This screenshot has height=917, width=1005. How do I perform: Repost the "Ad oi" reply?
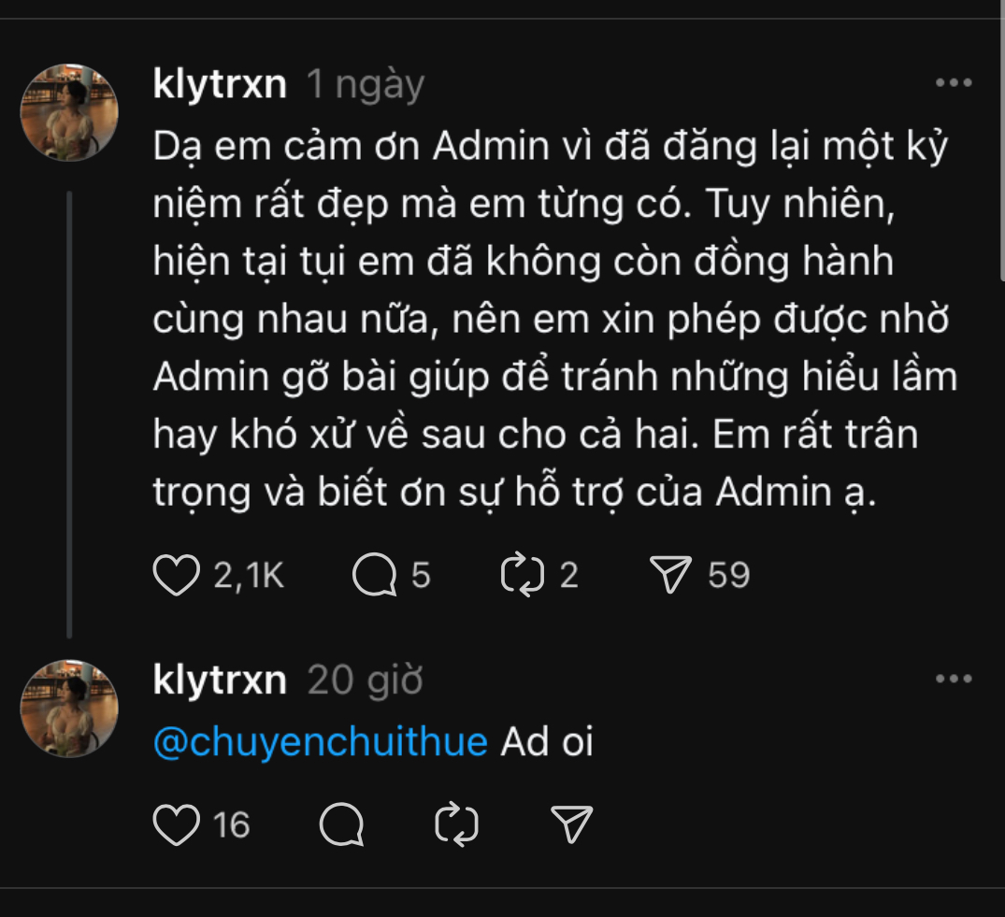pyautogui.click(x=457, y=824)
